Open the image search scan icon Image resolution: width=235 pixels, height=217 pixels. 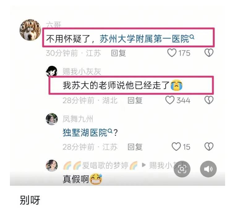pyautogui.click(x=182, y=169)
